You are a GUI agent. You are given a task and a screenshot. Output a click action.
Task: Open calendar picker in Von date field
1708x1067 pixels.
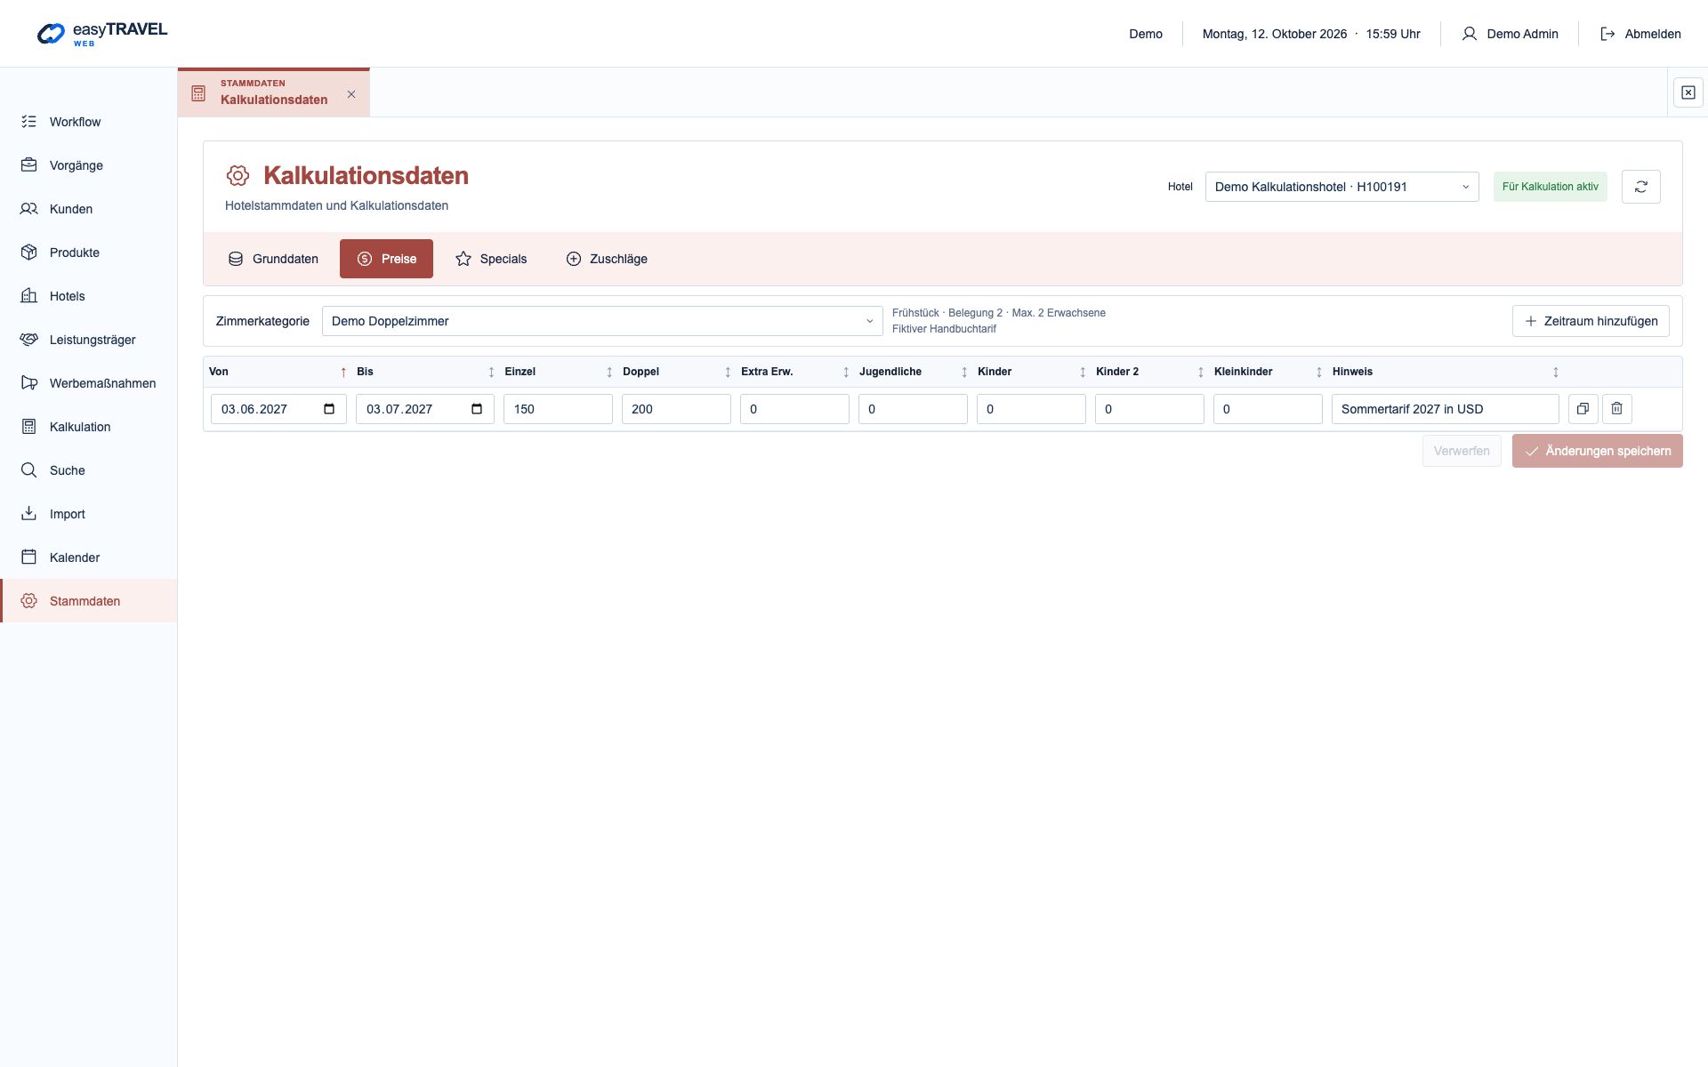tap(329, 409)
